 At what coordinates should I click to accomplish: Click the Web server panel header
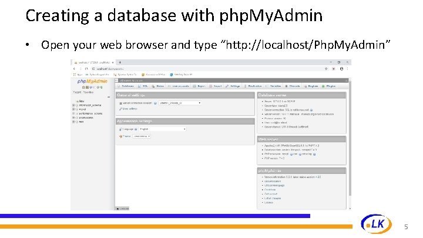point(301,139)
